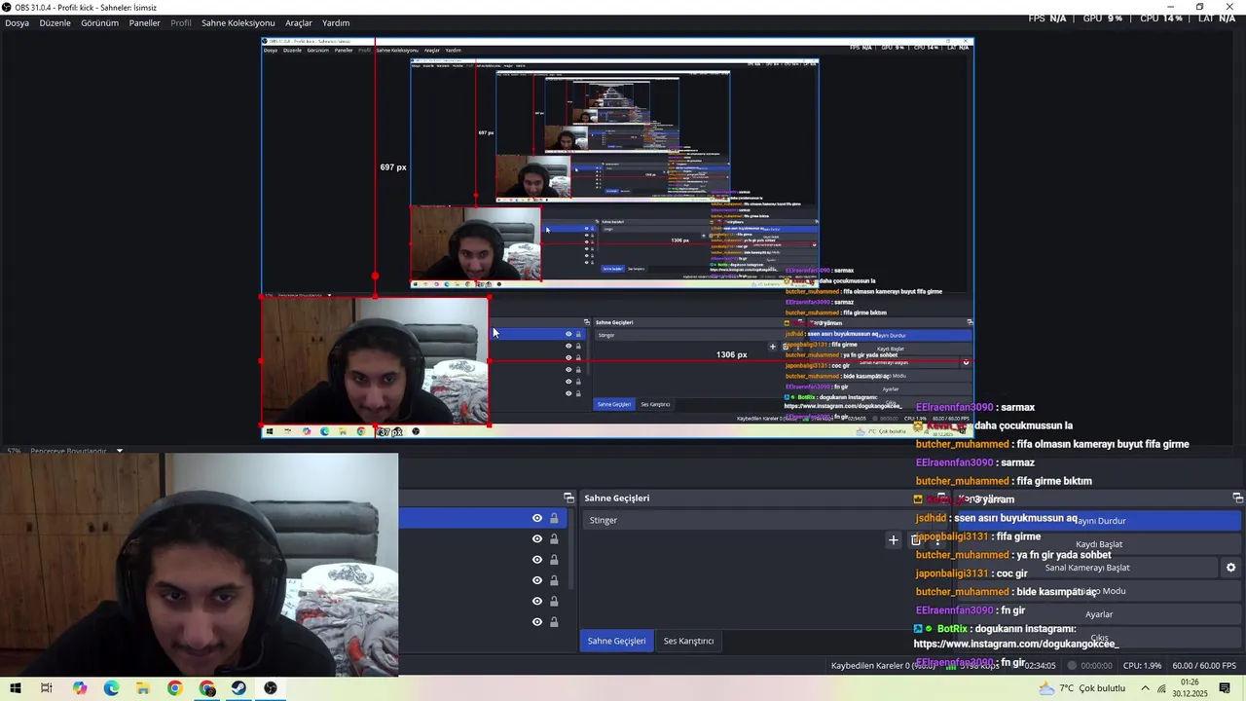
Task: Undock the controls panel with float icon
Action: click(1237, 498)
